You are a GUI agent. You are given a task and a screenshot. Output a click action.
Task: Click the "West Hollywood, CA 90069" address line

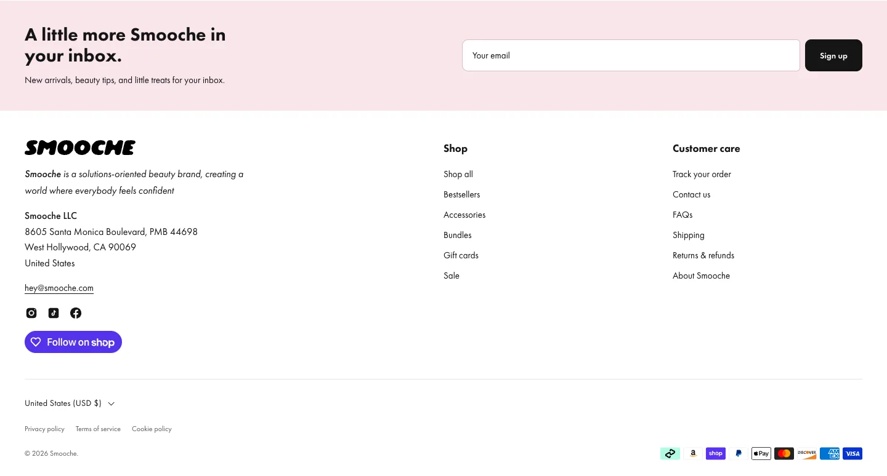pos(80,247)
